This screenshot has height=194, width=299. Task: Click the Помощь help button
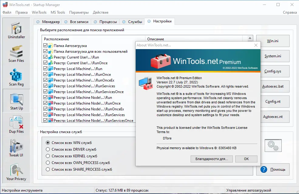tap(273, 169)
